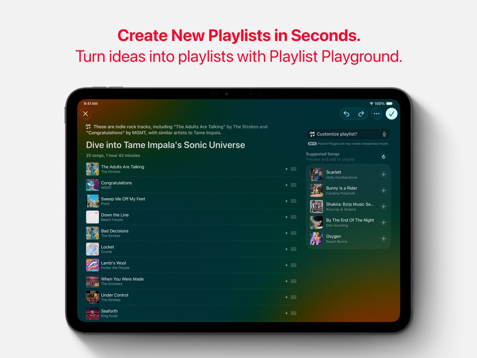This screenshot has height=358, width=477.
Task: Tap the sparkle icon on Under Control
Action: tap(286, 297)
